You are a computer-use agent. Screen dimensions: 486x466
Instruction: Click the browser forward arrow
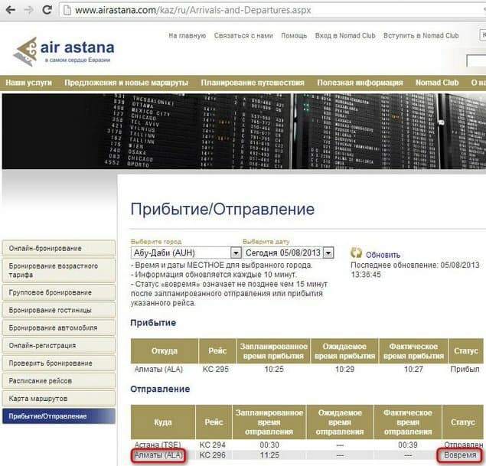coord(29,10)
